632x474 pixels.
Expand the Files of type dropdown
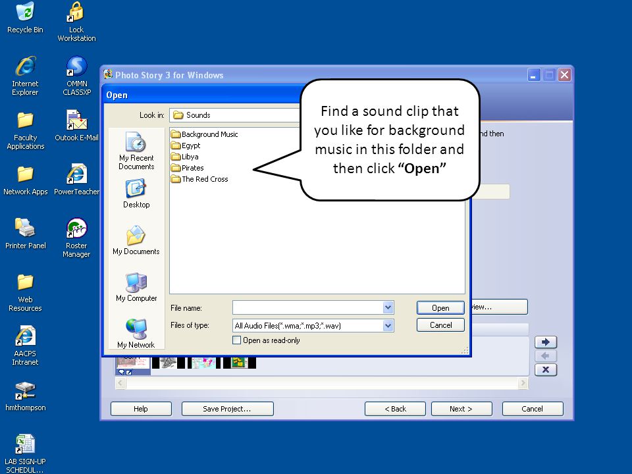point(388,325)
